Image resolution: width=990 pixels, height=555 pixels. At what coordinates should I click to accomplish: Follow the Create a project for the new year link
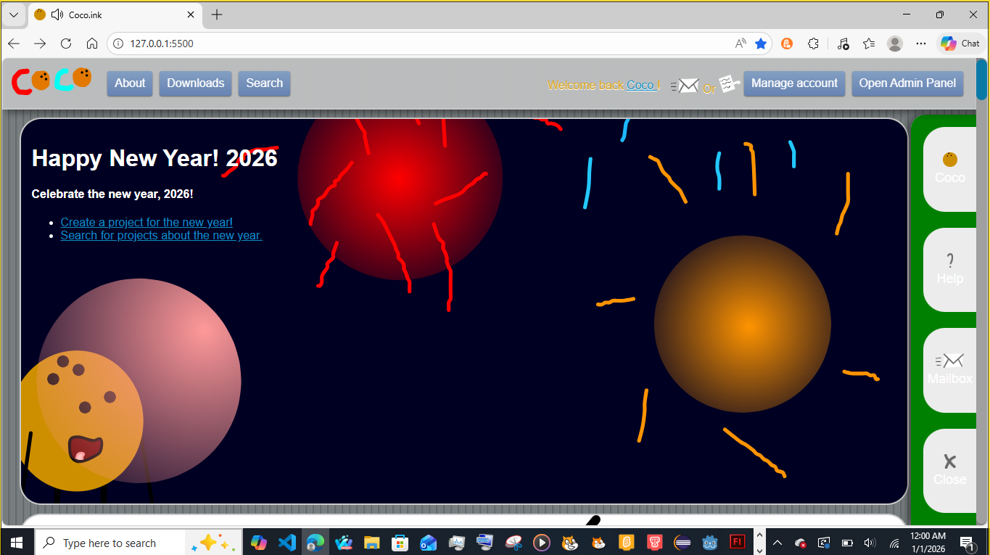pos(147,222)
